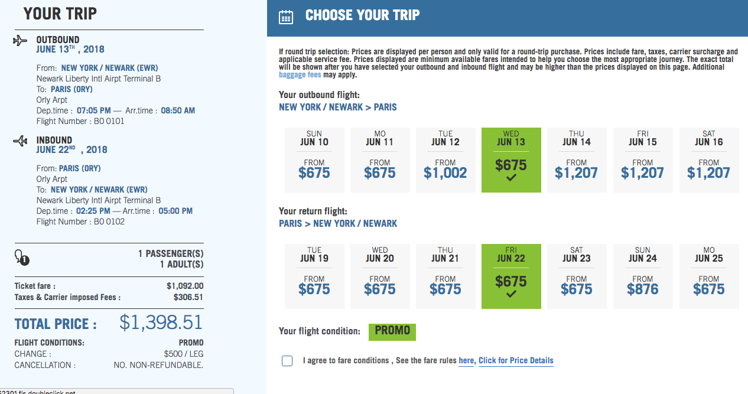Click the $1,398.51 total price amount

161,323
